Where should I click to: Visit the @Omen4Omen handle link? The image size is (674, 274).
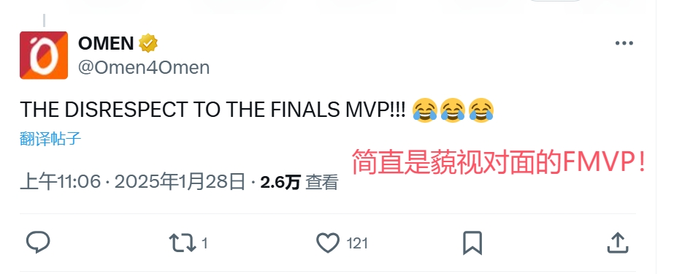144,67
